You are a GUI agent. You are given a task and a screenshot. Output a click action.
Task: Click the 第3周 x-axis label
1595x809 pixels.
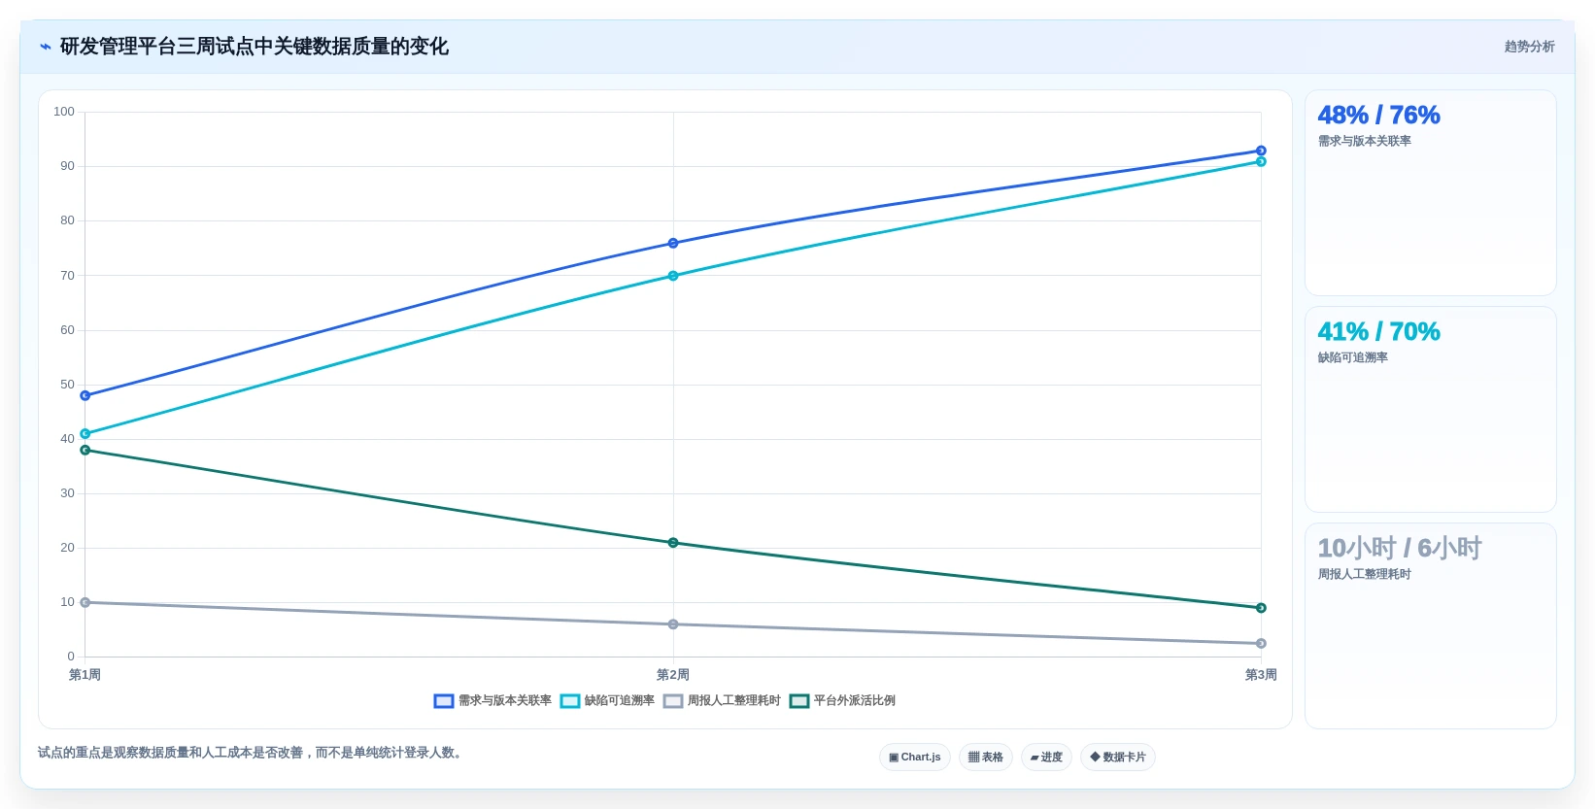coord(1261,675)
